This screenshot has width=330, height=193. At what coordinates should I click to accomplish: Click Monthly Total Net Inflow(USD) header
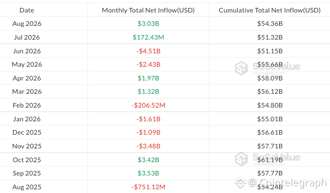click(x=148, y=10)
